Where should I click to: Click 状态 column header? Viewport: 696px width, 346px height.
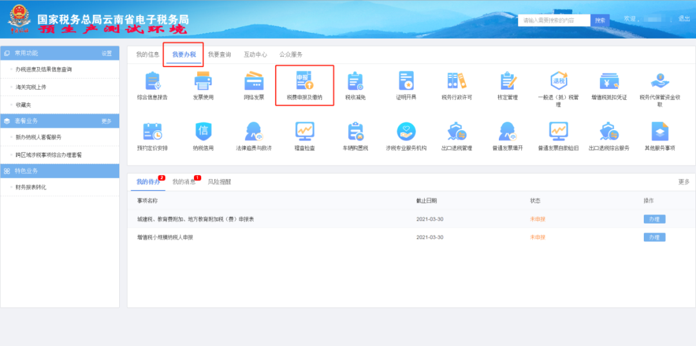(536, 200)
